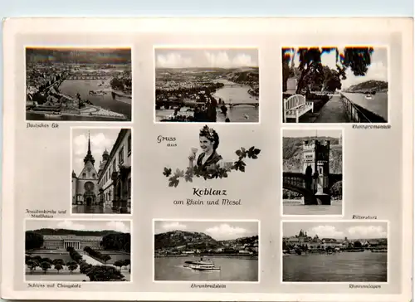Click the 'Deutsches Eck' caption
This screenshot has height=302, width=415.
pos(42,125)
